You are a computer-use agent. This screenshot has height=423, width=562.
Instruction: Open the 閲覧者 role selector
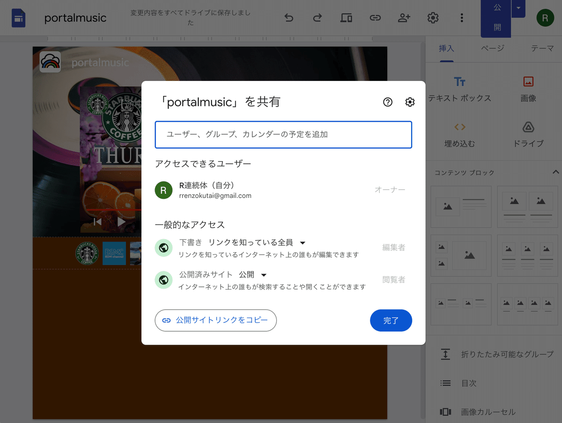click(393, 280)
